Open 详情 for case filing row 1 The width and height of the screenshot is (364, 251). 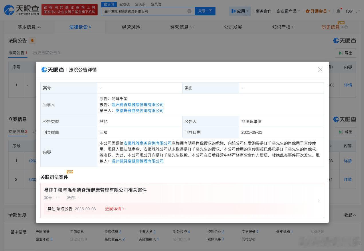click(348, 161)
